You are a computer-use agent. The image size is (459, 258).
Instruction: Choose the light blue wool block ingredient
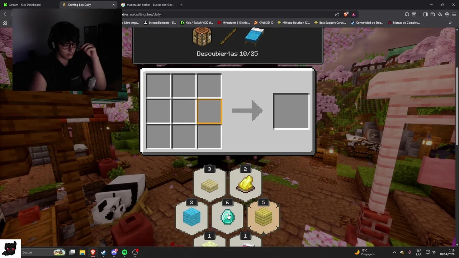(191, 217)
